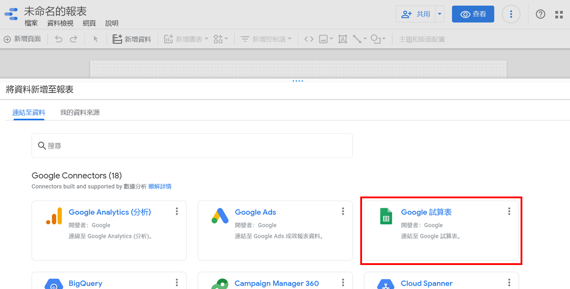Switch to the 連結至資料 tab
The width and height of the screenshot is (570, 289).
coord(28,112)
